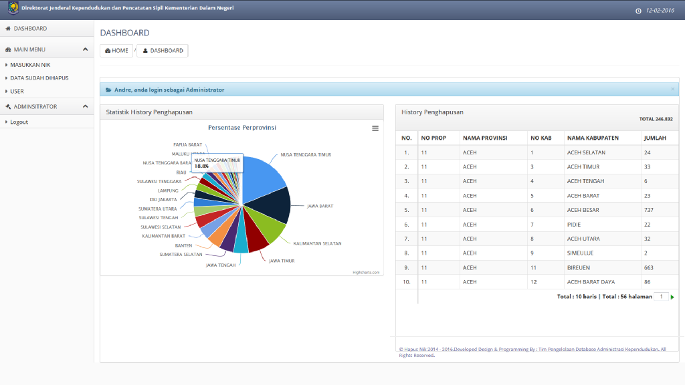
Task: Click the folder icon in login banner
Action: tap(108, 90)
